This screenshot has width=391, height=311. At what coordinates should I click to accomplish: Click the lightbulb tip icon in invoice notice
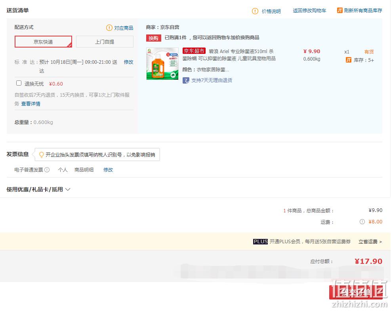41,155
